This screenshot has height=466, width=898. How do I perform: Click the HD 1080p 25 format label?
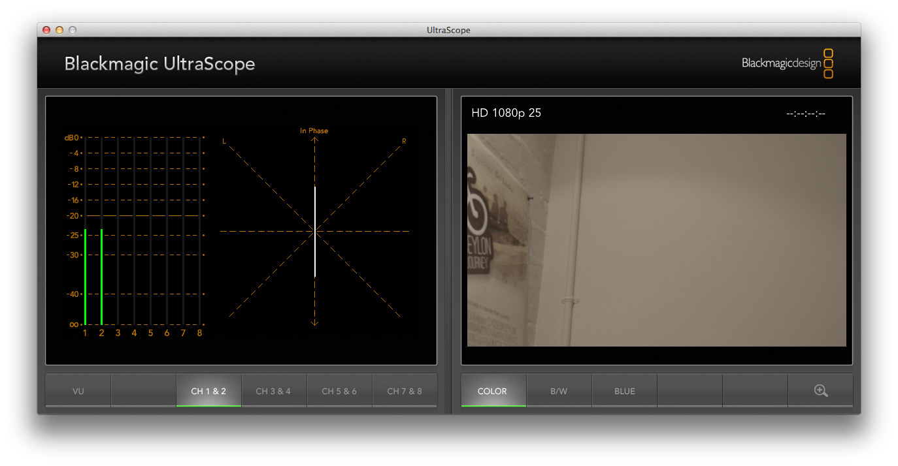click(x=506, y=113)
